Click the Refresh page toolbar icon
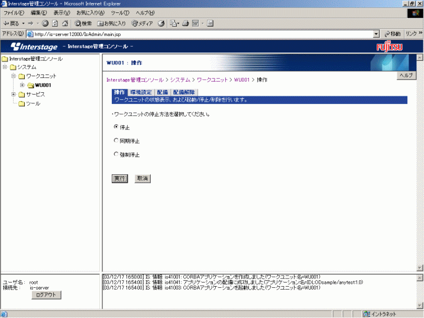Screen dimensions: 424x318 (55, 24)
